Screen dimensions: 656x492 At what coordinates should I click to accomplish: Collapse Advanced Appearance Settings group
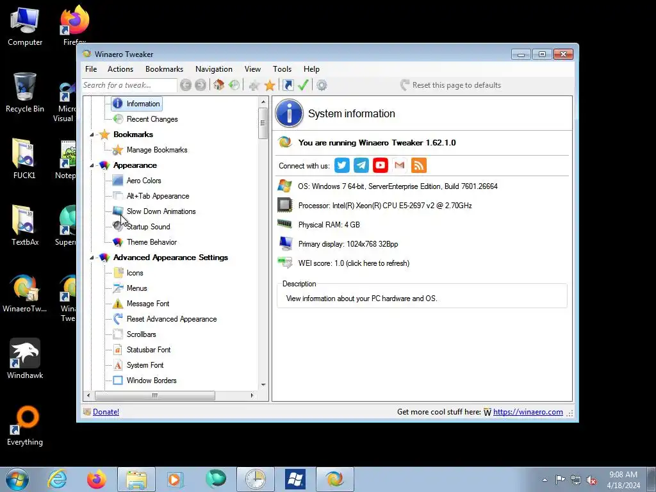coord(92,258)
